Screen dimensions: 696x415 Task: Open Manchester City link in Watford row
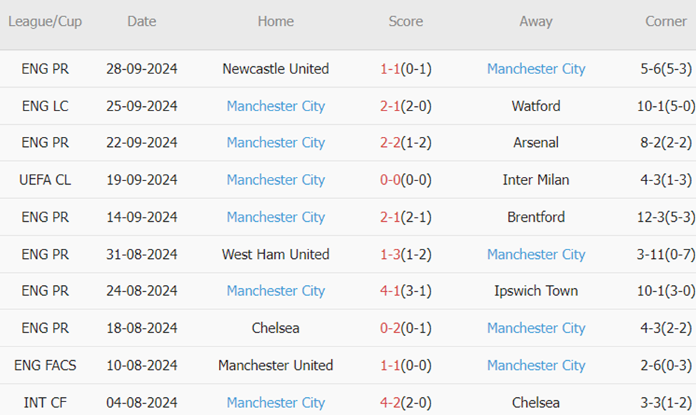276,106
